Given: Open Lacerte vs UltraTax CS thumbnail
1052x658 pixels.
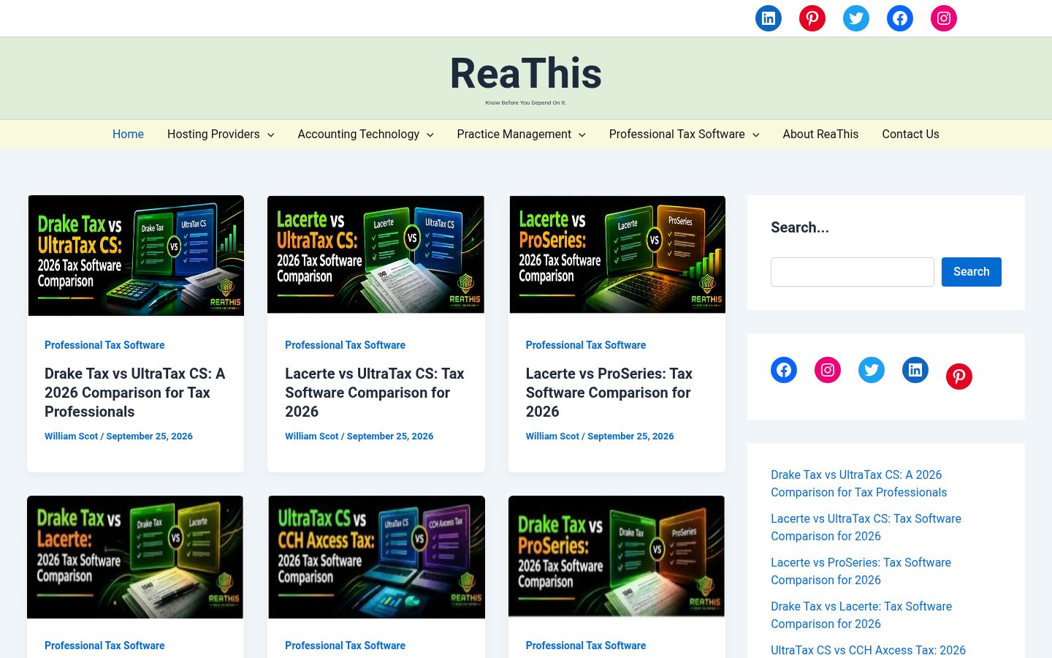Looking at the screenshot, I should tap(376, 254).
